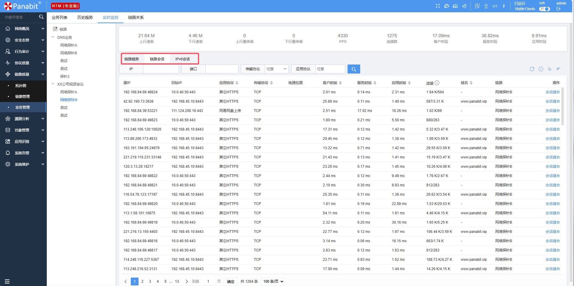
Task: Open the 传输协议 dropdown
Action: click(277, 69)
